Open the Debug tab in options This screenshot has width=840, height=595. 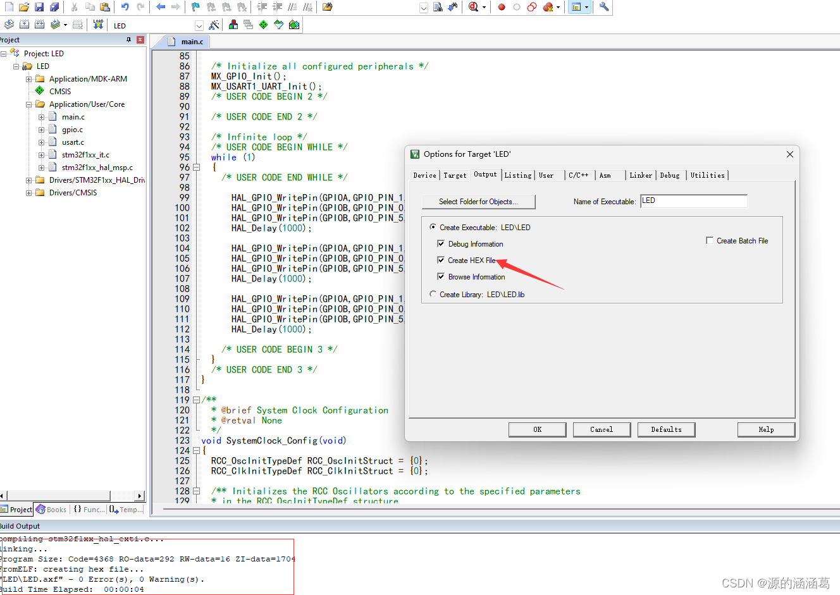[670, 175]
